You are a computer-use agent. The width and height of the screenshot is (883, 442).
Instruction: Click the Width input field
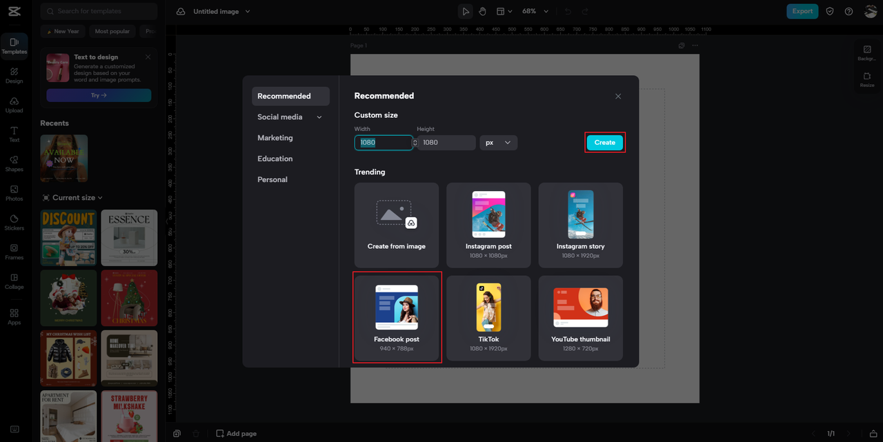(383, 143)
